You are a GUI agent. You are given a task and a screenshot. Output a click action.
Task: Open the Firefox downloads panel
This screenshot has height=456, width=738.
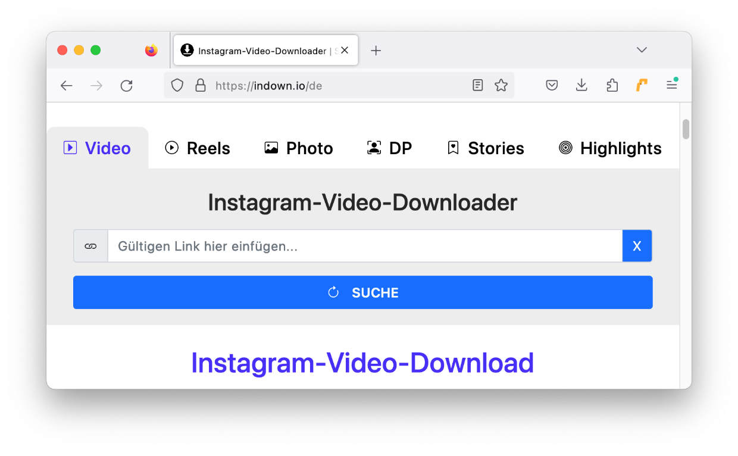click(581, 85)
